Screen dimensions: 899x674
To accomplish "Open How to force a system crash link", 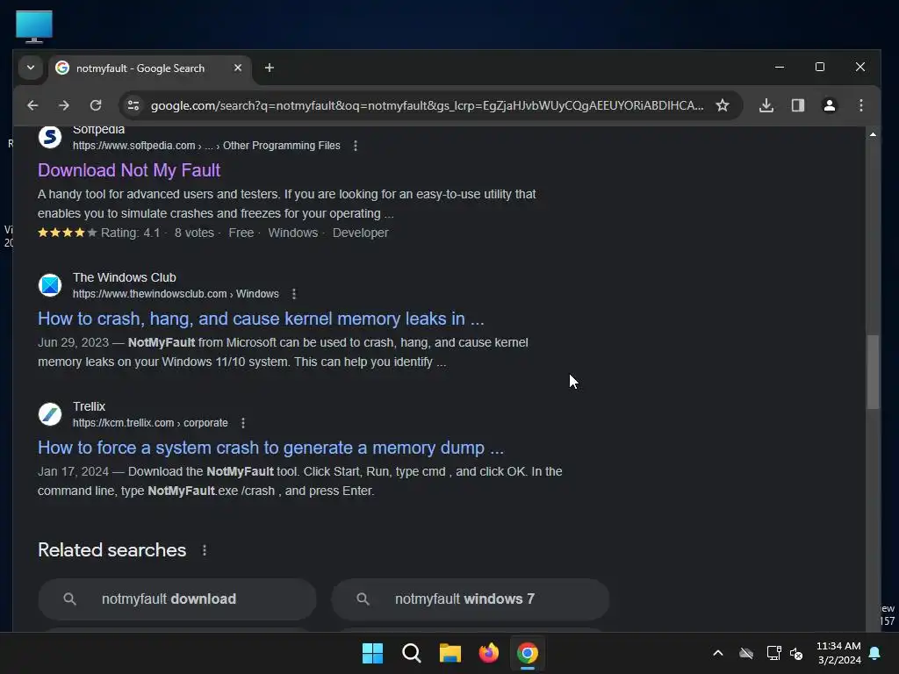I will [270, 448].
